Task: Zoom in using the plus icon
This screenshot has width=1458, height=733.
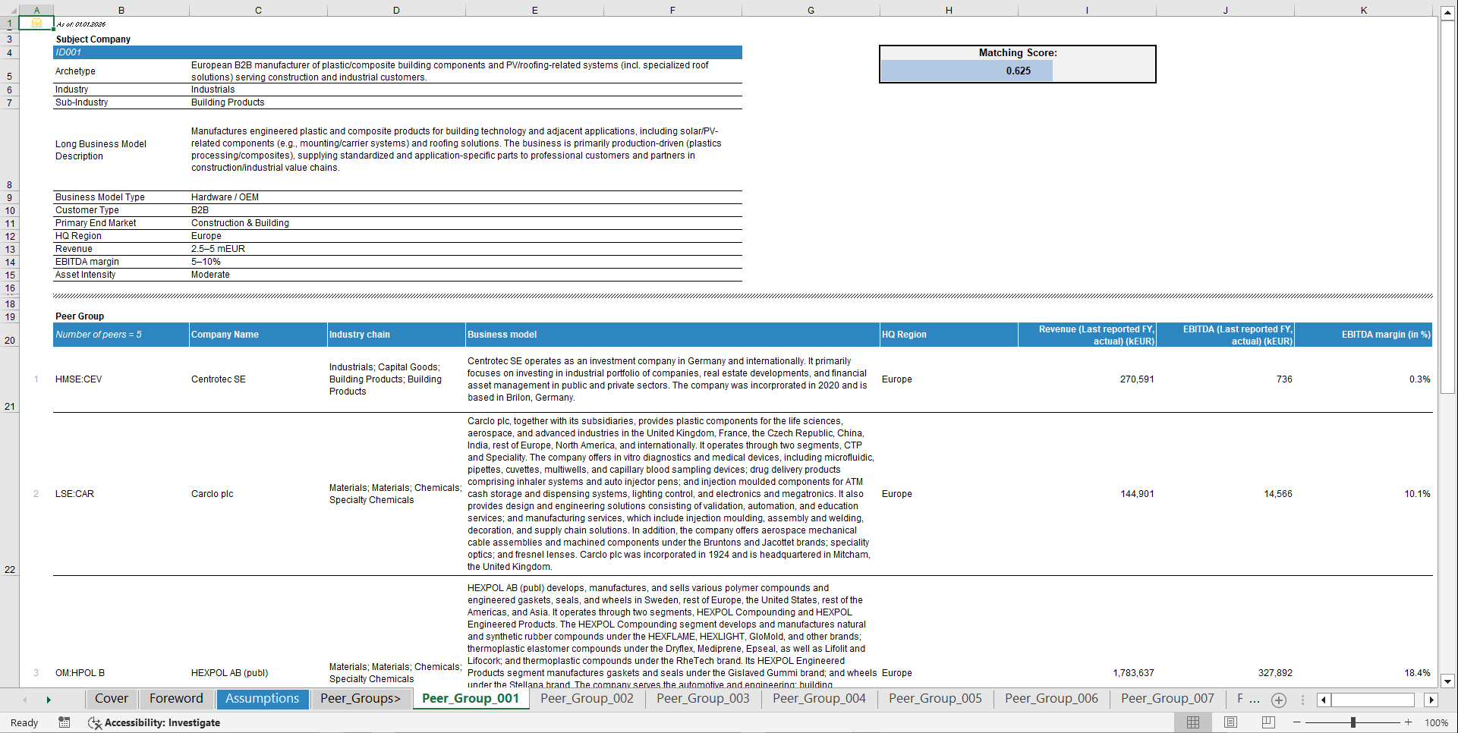Action: (x=1409, y=722)
